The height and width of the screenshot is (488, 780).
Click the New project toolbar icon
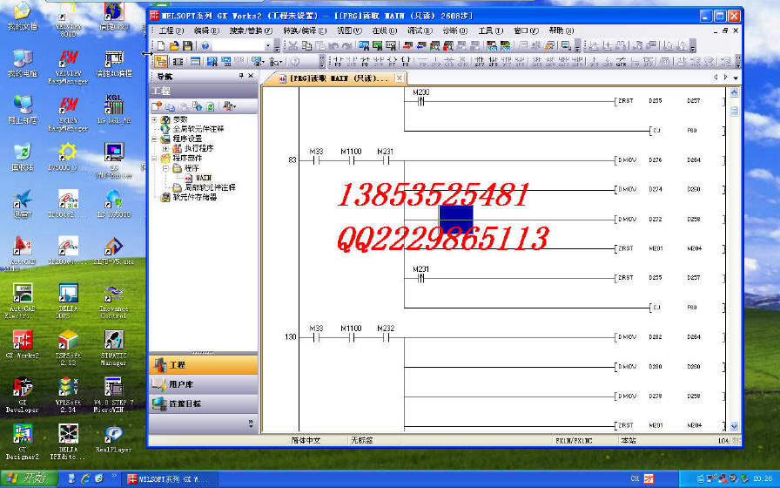coord(161,45)
